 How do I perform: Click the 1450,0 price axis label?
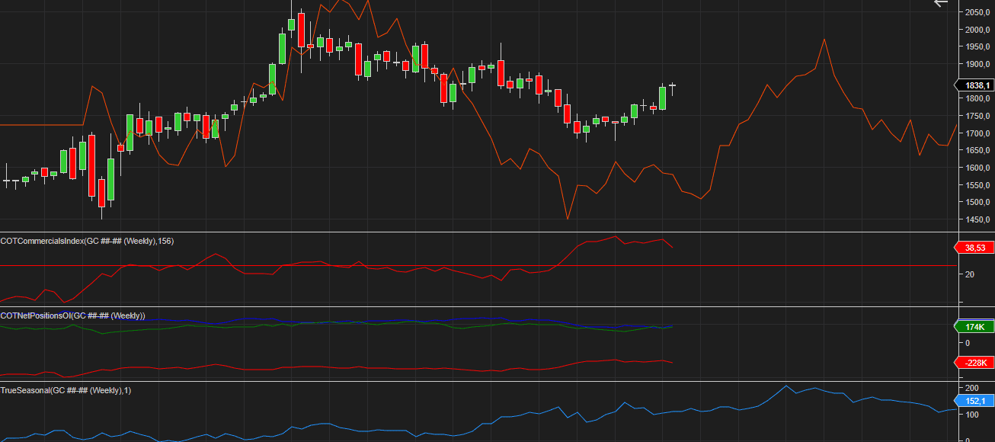[977, 219]
